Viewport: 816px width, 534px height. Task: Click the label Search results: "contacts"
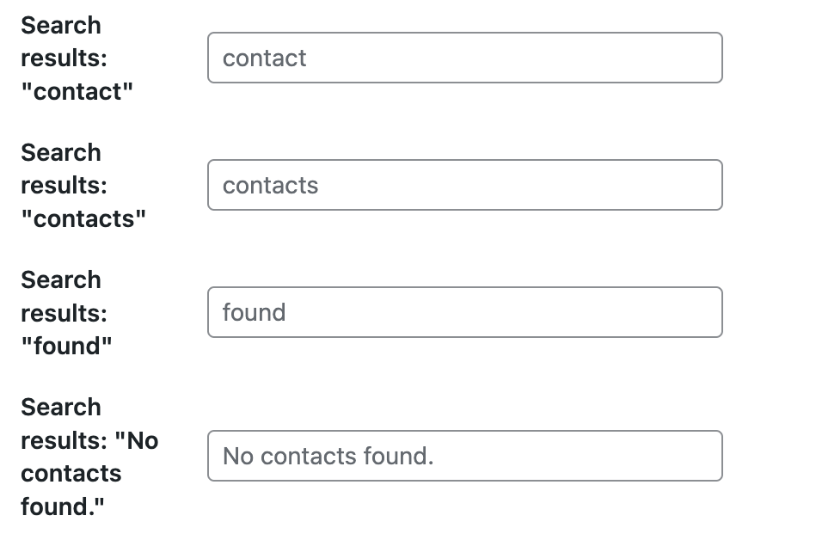pos(83,185)
